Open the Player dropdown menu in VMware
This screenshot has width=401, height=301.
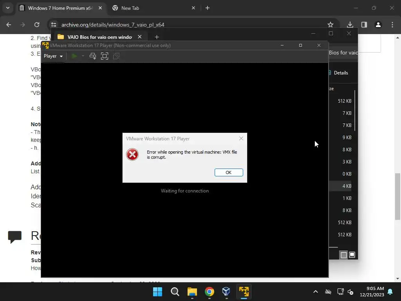coord(53,56)
